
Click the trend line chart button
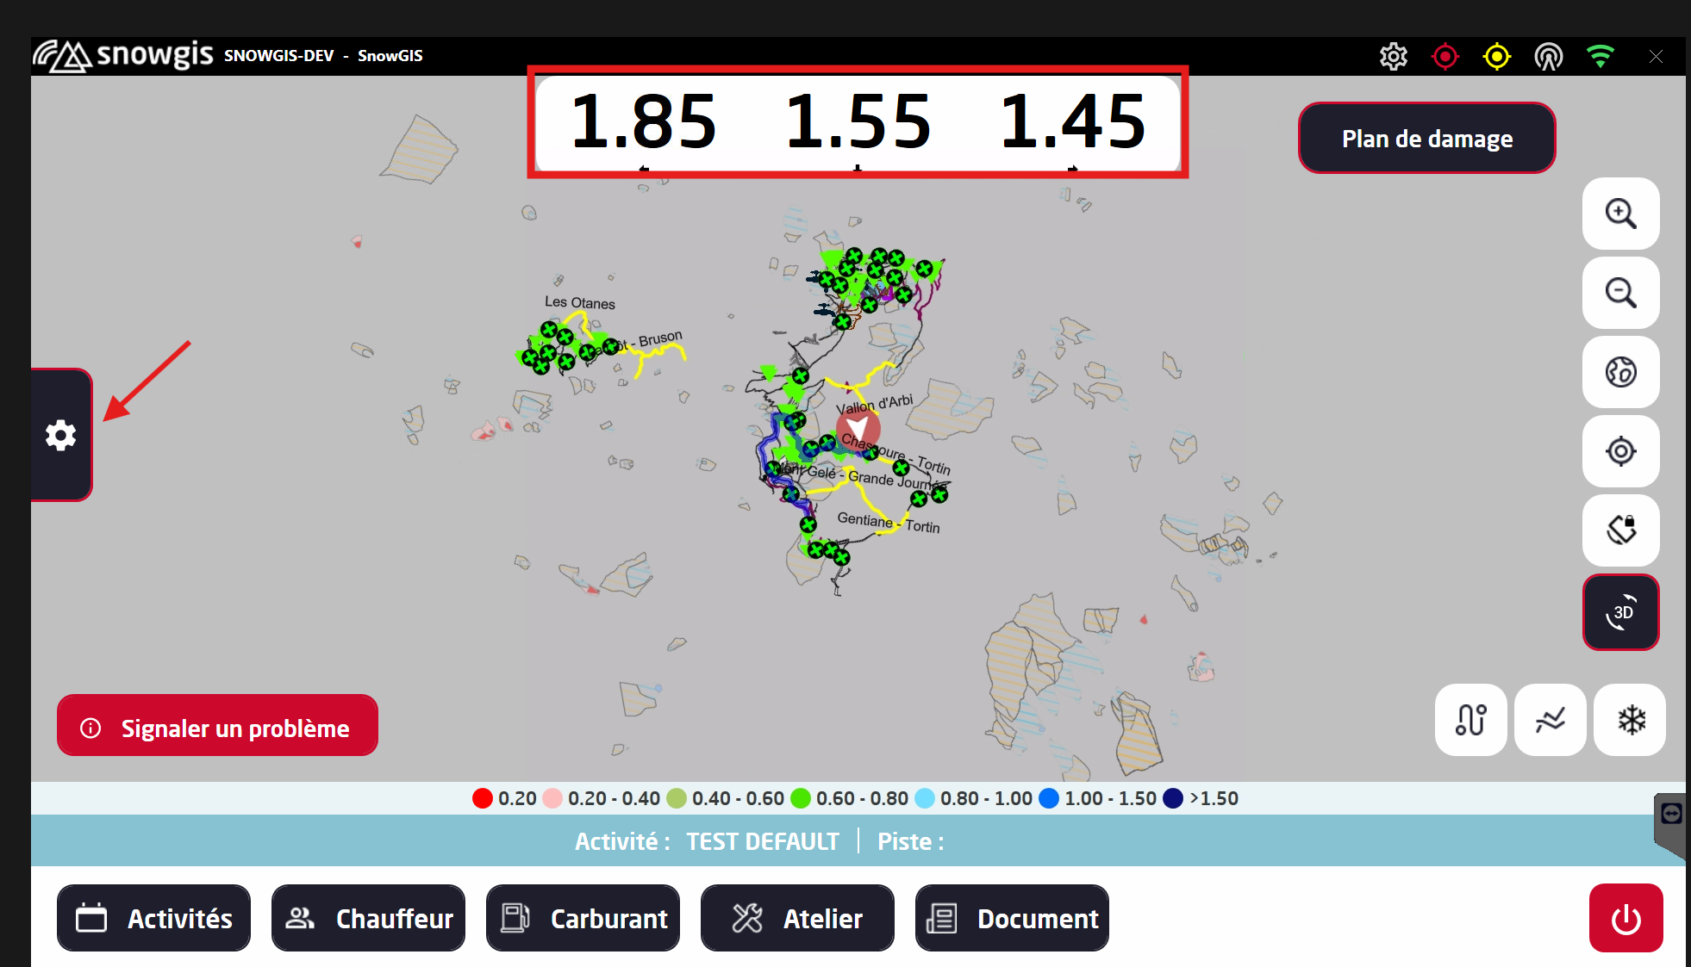[x=1550, y=720]
